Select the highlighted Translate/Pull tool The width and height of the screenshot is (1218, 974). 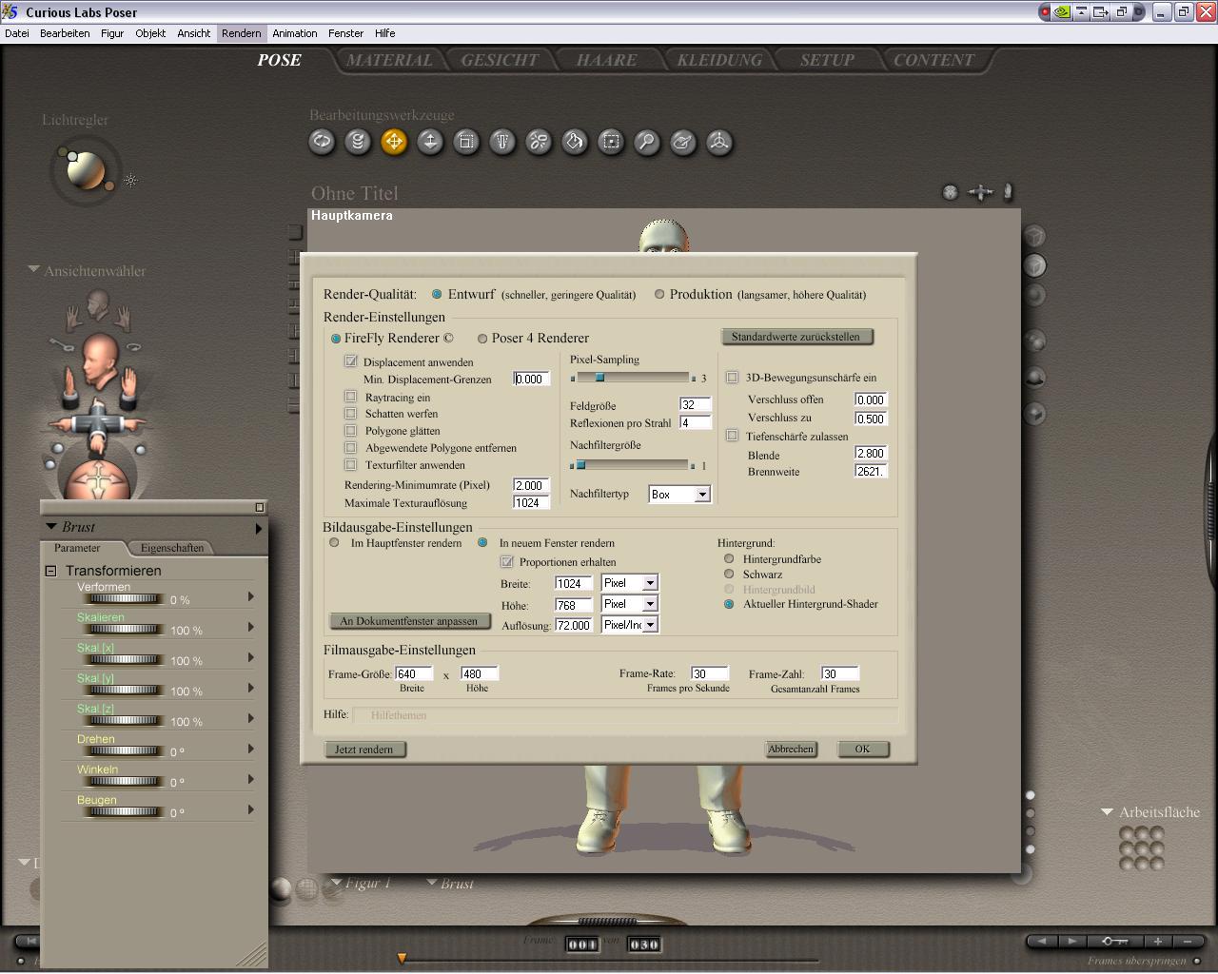point(394,142)
